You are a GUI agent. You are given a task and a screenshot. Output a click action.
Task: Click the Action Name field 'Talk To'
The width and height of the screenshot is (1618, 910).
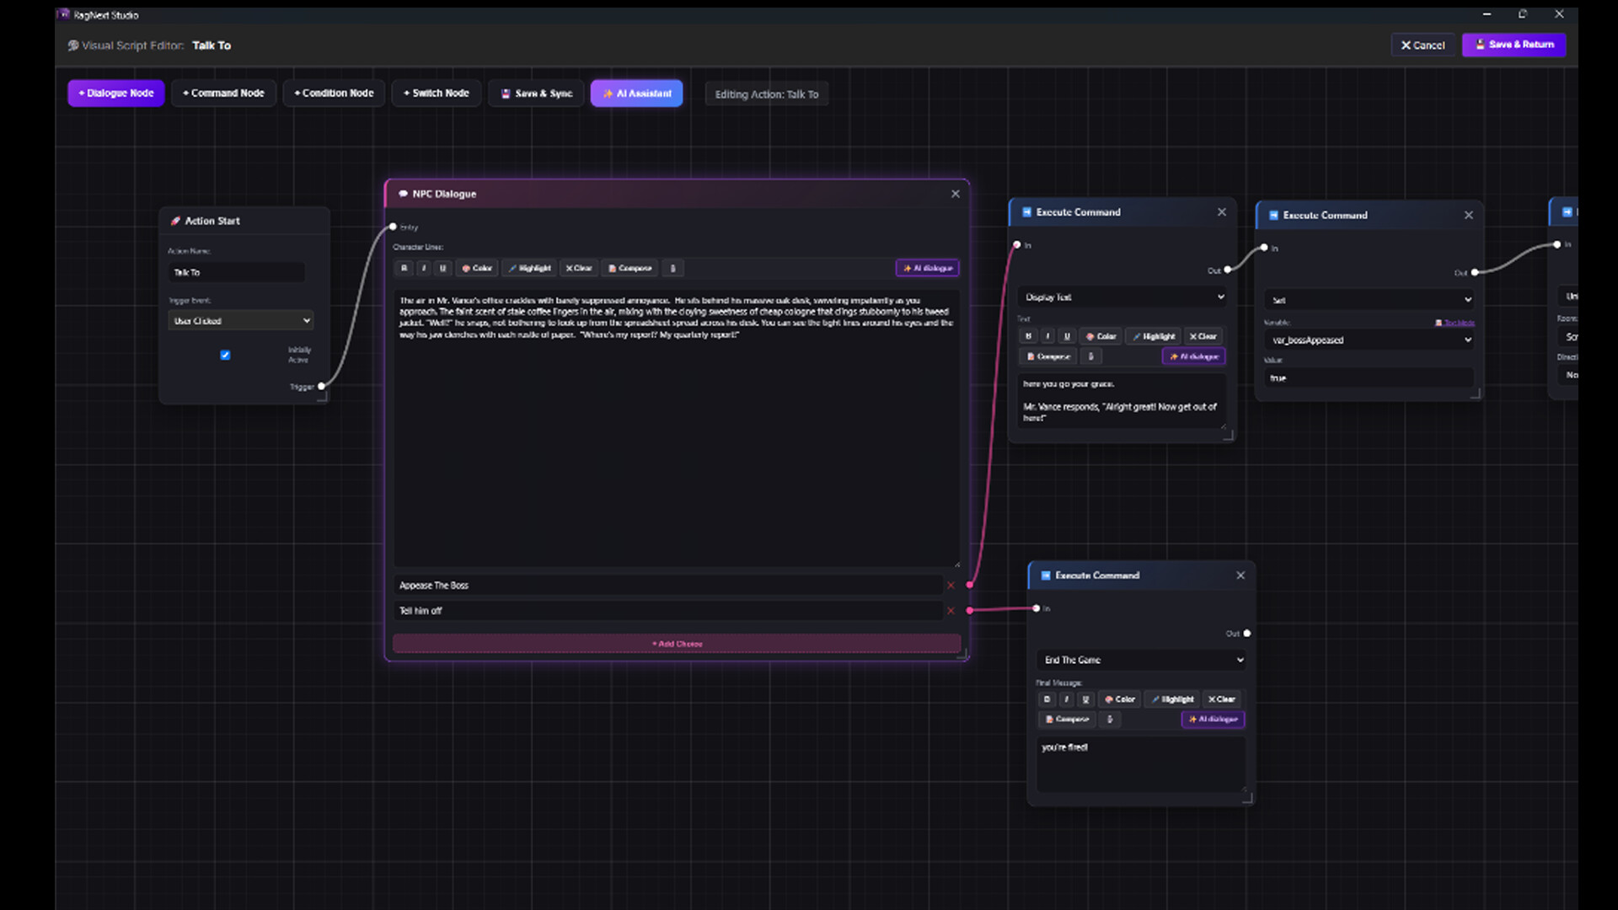coord(236,272)
